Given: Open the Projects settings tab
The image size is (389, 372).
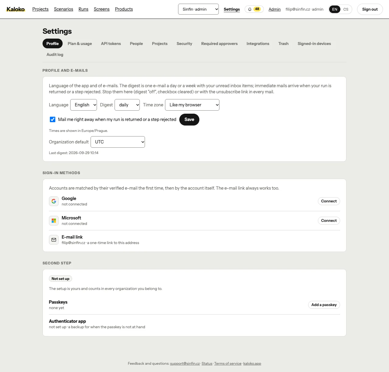Looking at the screenshot, I should click(160, 44).
